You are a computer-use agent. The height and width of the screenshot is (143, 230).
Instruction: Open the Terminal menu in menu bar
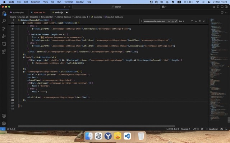click(x=68, y=2)
